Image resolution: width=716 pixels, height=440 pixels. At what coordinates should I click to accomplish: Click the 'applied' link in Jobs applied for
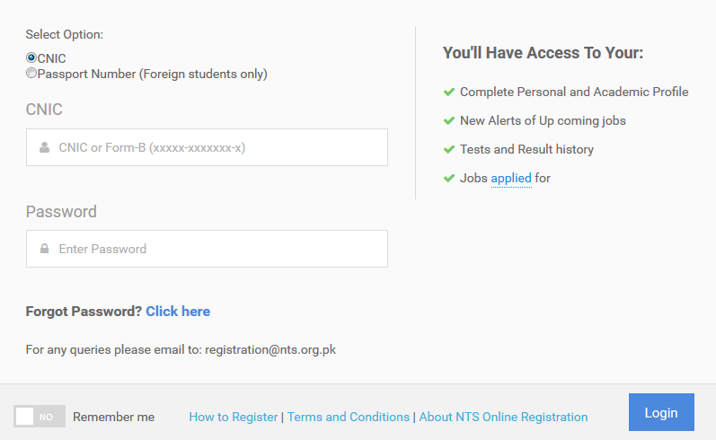(x=511, y=178)
